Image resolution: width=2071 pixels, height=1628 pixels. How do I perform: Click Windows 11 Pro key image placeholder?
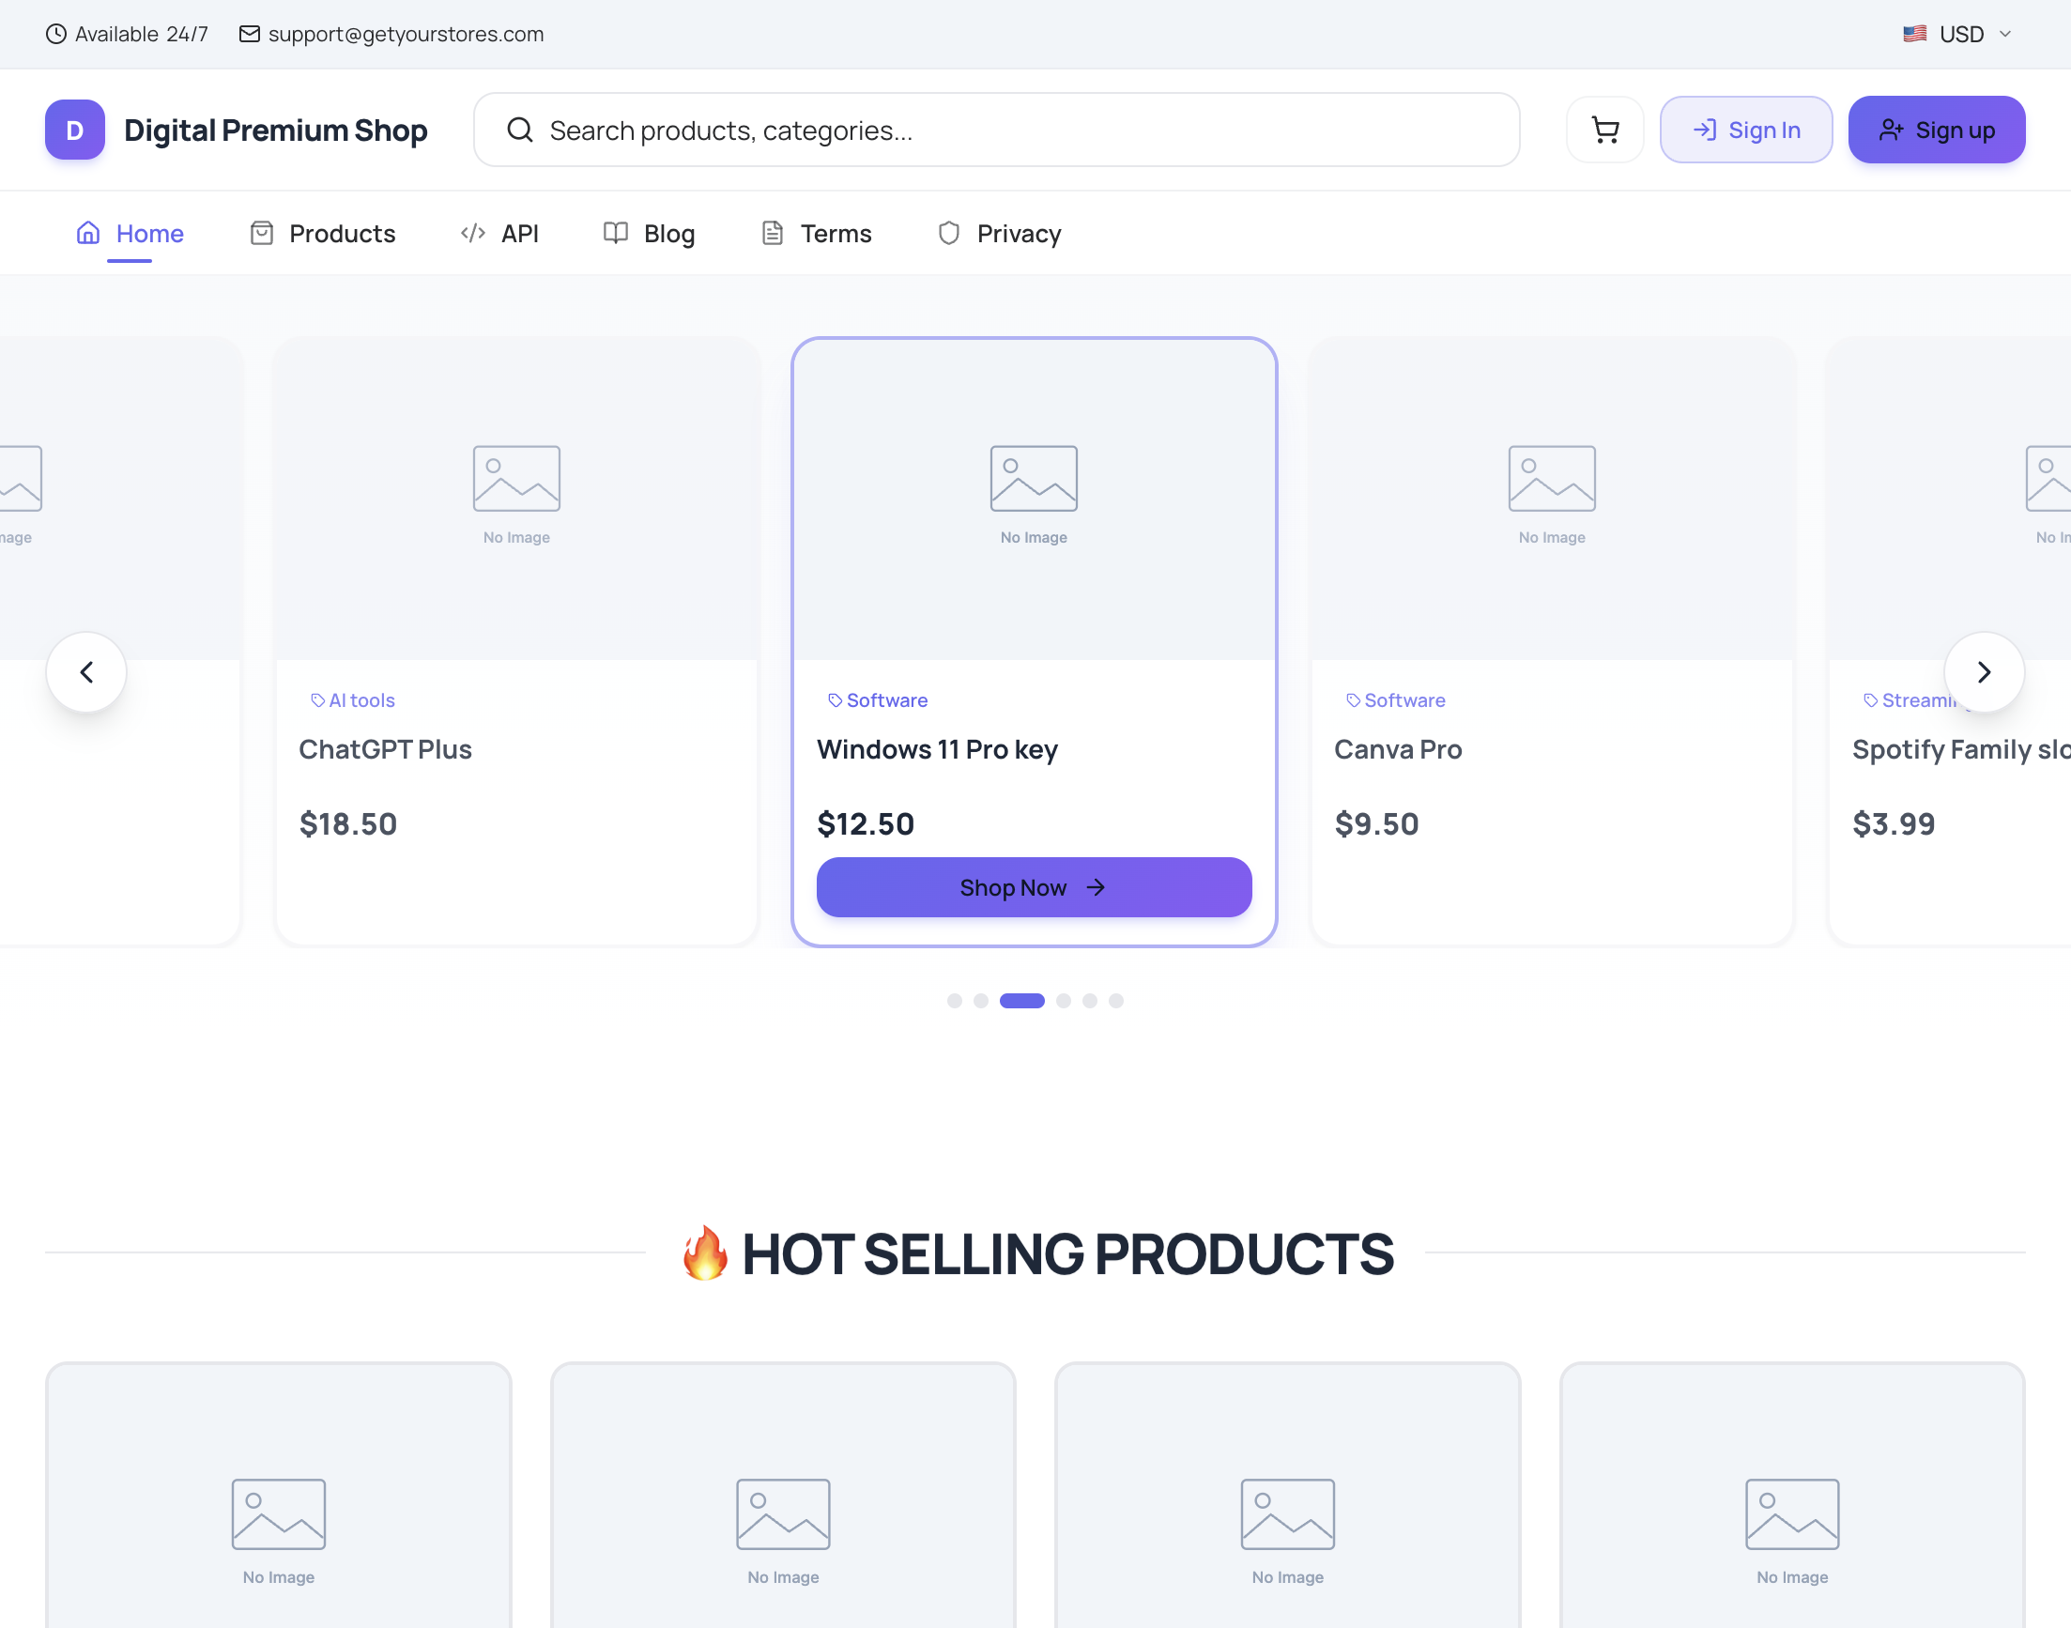[x=1034, y=499]
